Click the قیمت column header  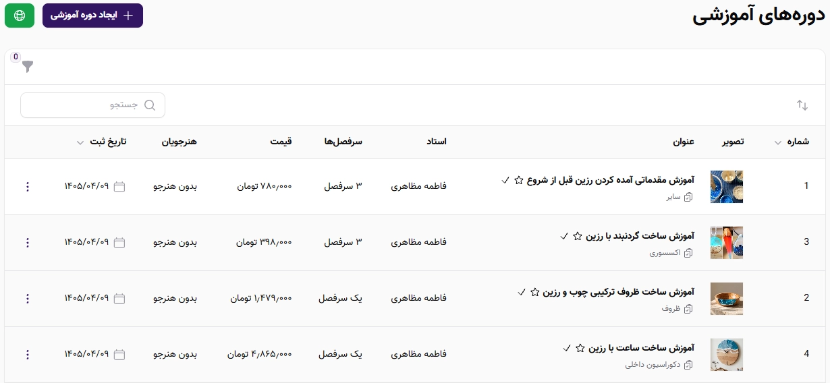point(281,142)
